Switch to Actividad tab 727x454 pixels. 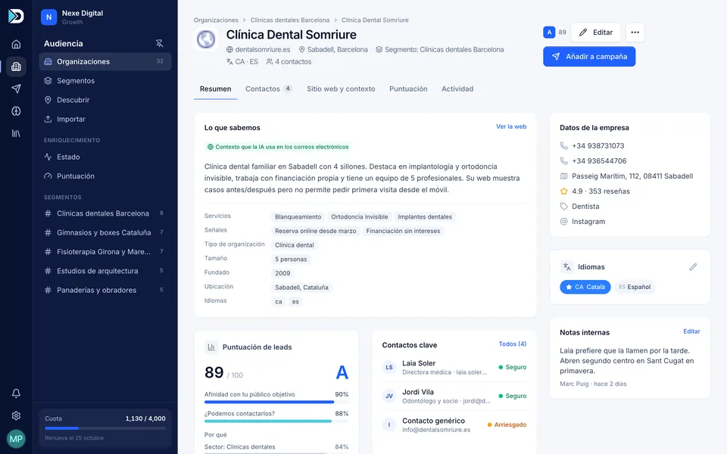(457, 89)
